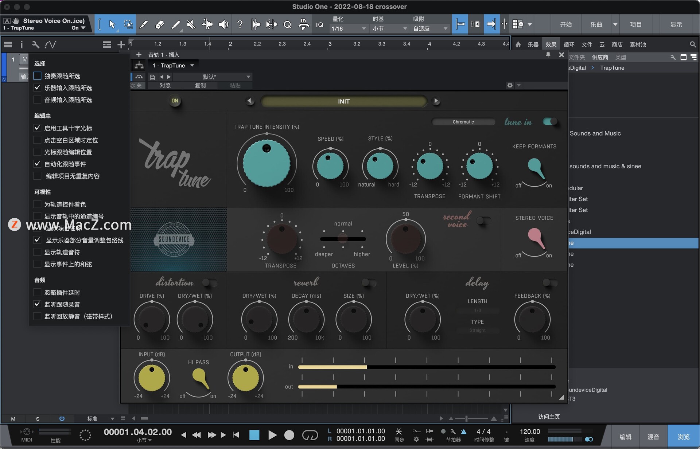Image resolution: width=700 pixels, height=449 pixels.
Task: Switch to the 商店 browser tab
Action: (617, 44)
